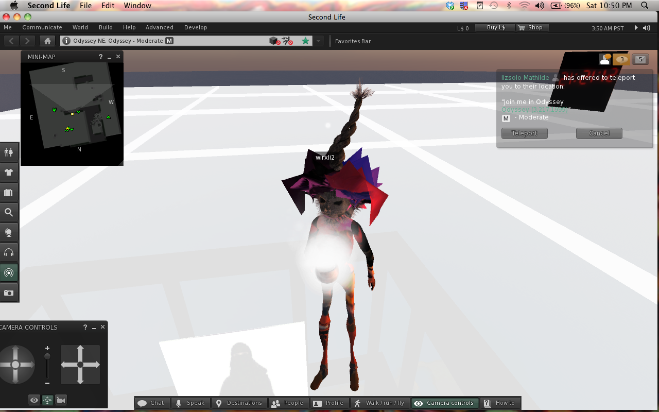Image resolution: width=659 pixels, height=412 pixels.
Task: Close the Mini-Map panel
Action: coord(118,57)
